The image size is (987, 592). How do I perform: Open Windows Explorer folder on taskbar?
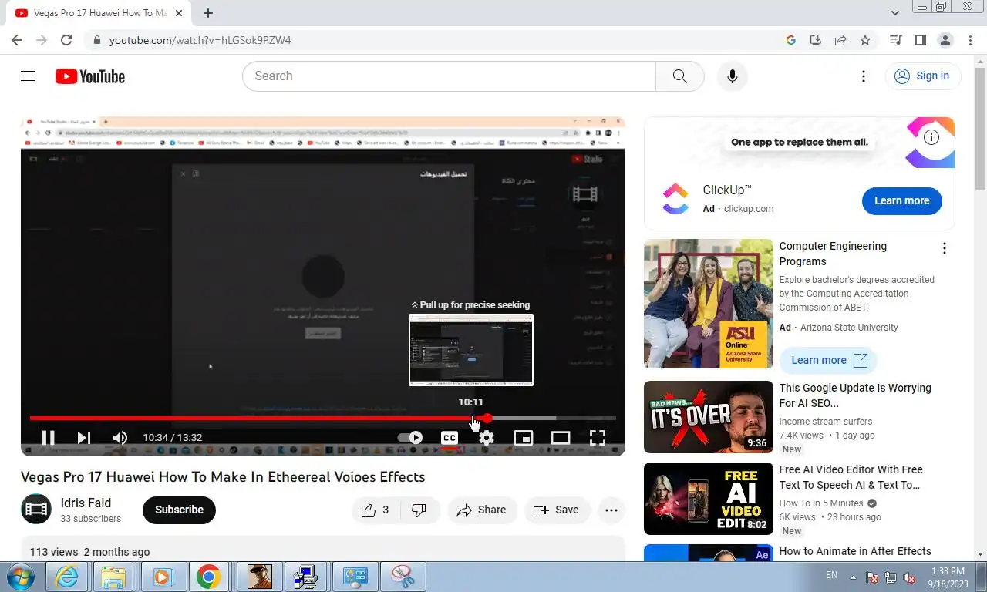coord(113,577)
